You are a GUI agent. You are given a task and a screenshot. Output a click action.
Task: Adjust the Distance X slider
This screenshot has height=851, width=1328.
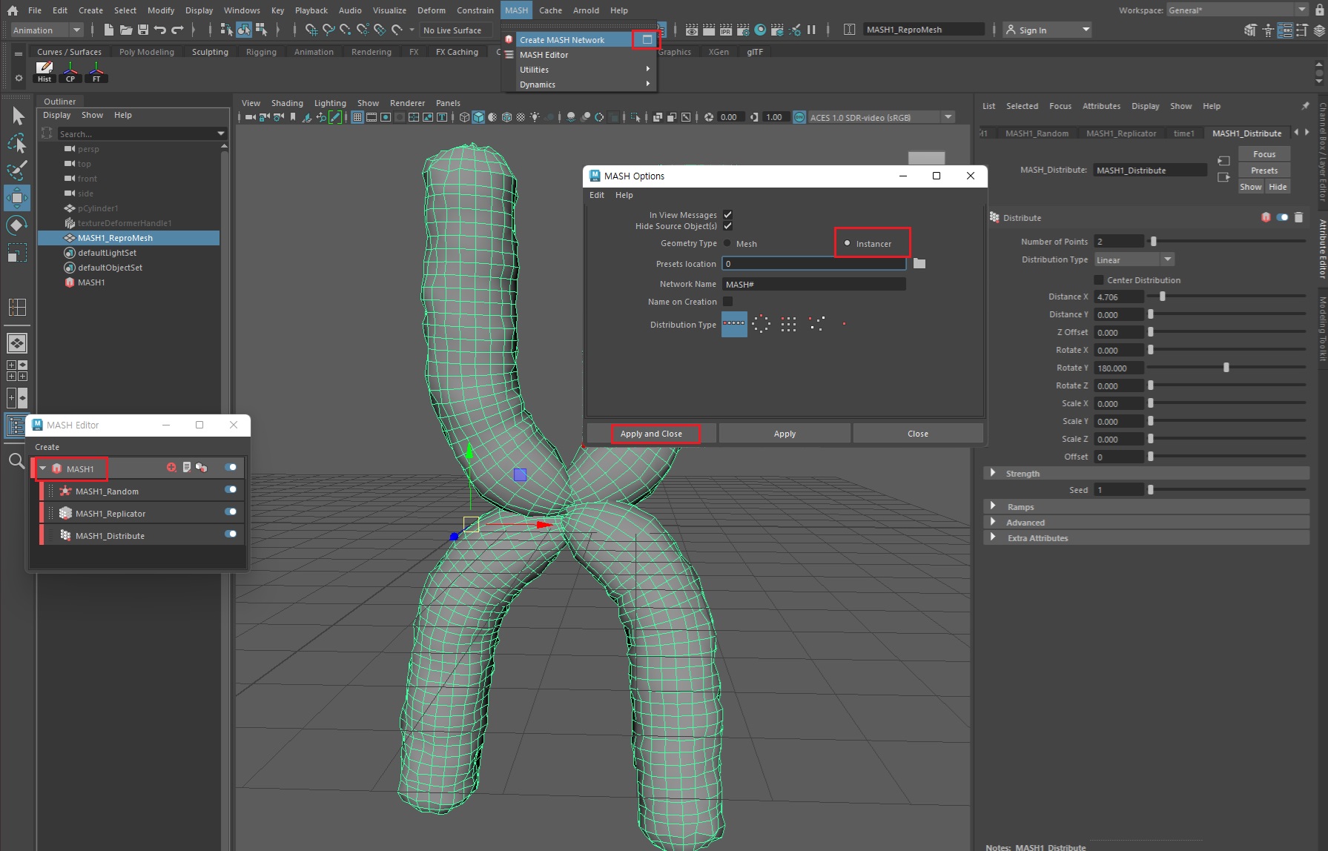pos(1163,297)
